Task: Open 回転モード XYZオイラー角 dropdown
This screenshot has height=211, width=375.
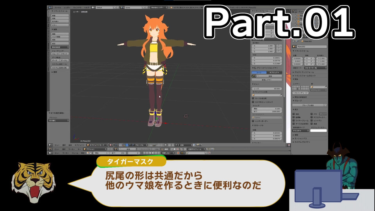Action: pos(316,68)
